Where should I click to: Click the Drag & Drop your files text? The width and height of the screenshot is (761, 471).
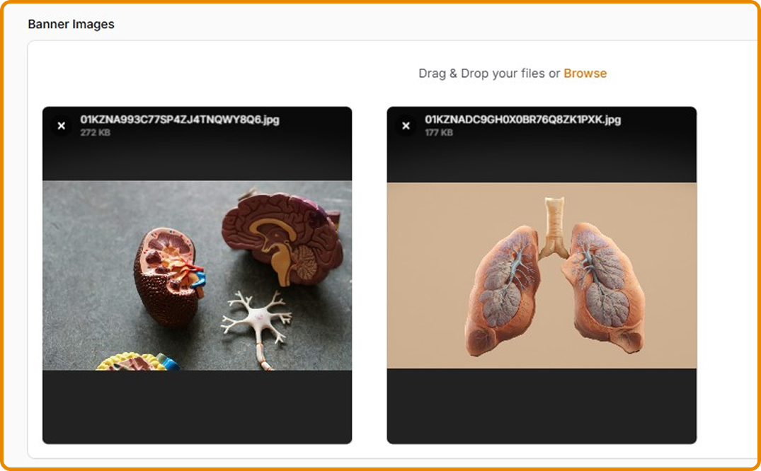481,74
